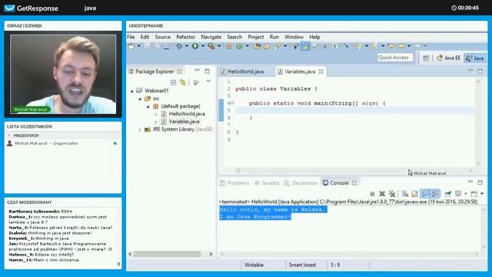The height and width of the screenshot is (277, 492).
Task: Open the External Tools dropdown arrow
Action: 219,46
